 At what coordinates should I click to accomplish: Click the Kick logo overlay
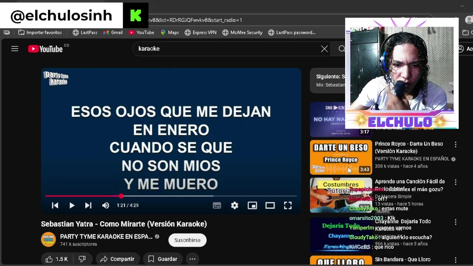click(x=136, y=16)
